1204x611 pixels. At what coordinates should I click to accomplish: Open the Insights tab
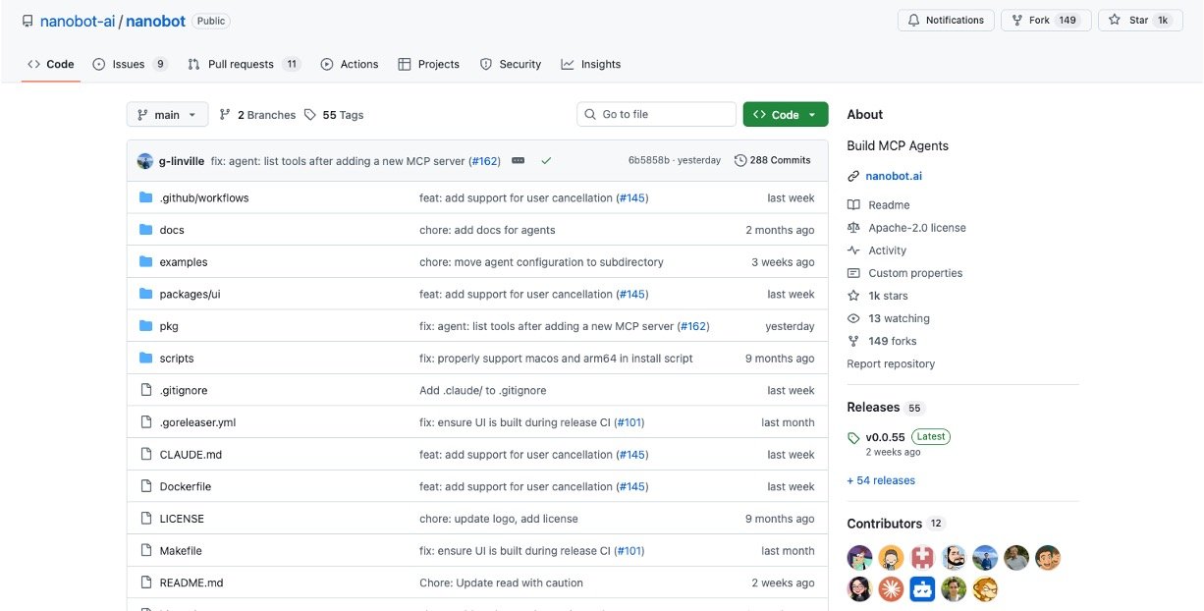click(591, 64)
